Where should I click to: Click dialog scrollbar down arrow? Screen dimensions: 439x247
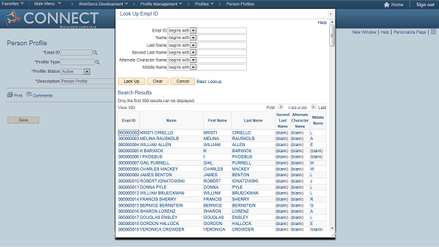coord(332,228)
